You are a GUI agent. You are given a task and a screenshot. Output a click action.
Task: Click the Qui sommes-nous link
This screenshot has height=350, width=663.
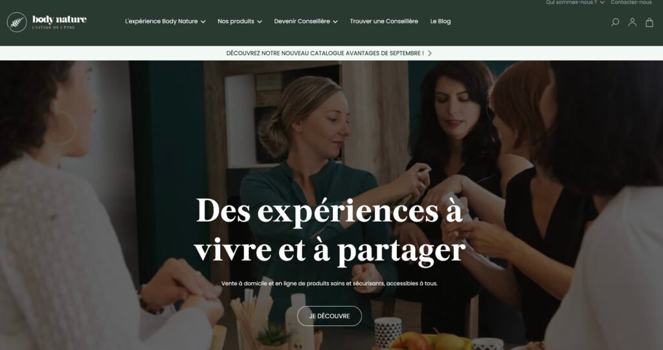[571, 2]
